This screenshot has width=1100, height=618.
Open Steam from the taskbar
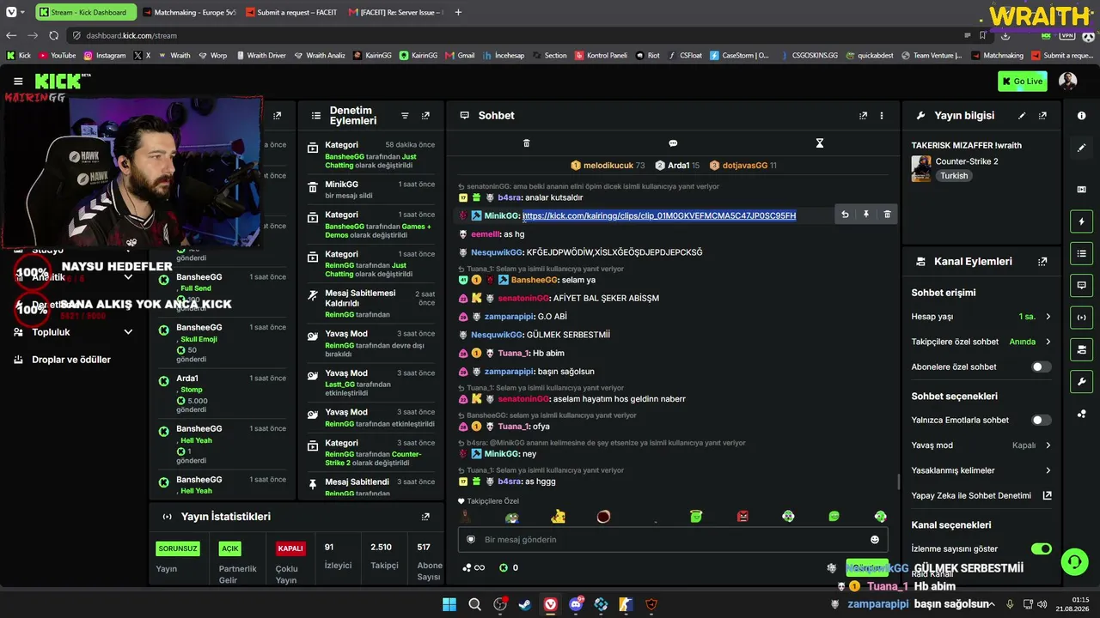524,604
